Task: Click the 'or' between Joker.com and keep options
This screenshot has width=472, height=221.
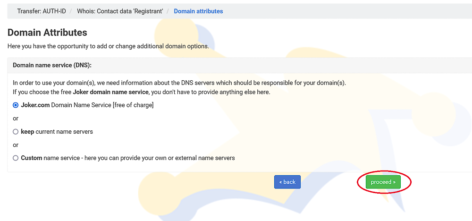Action: coord(16,119)
